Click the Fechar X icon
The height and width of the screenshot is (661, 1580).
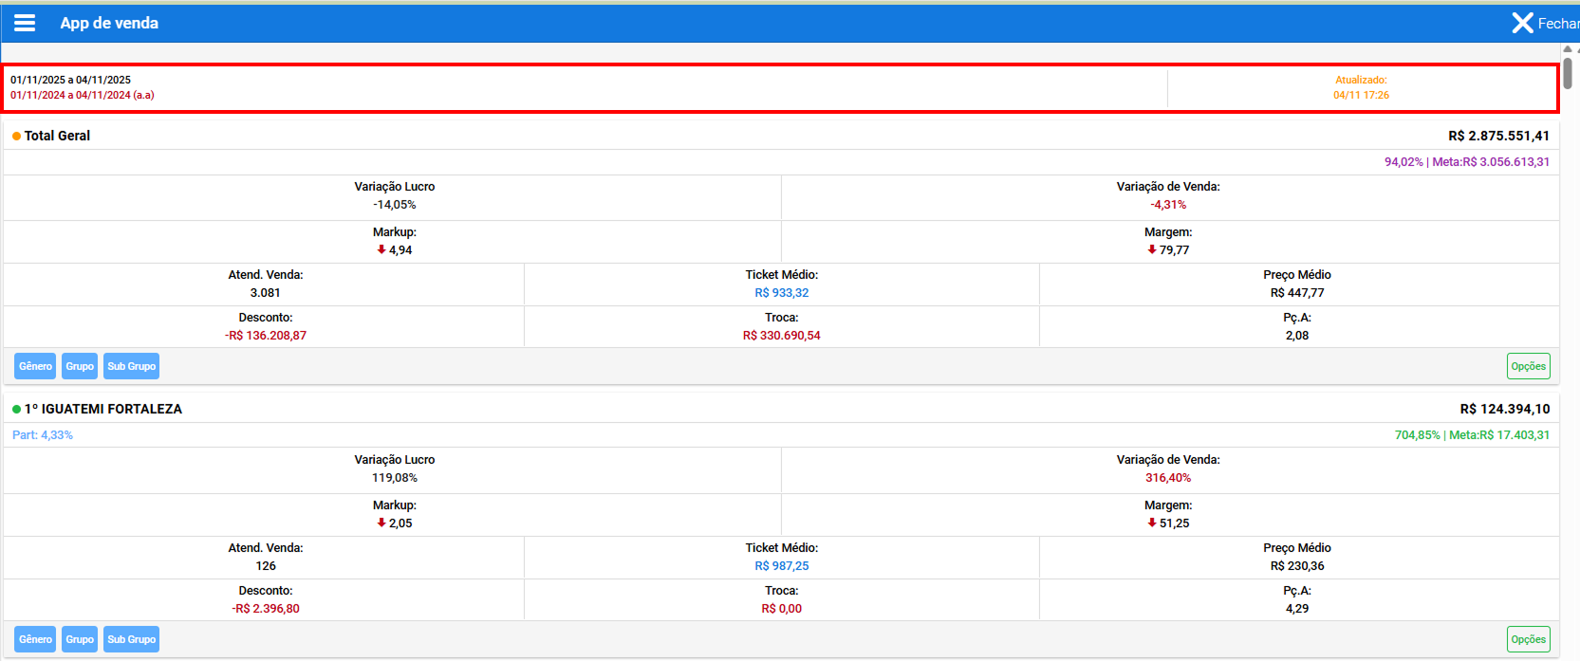[x=1522, y=23]
